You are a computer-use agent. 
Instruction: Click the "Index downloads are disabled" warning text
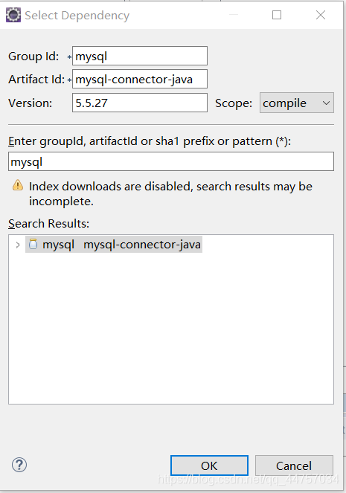[171, 193]
